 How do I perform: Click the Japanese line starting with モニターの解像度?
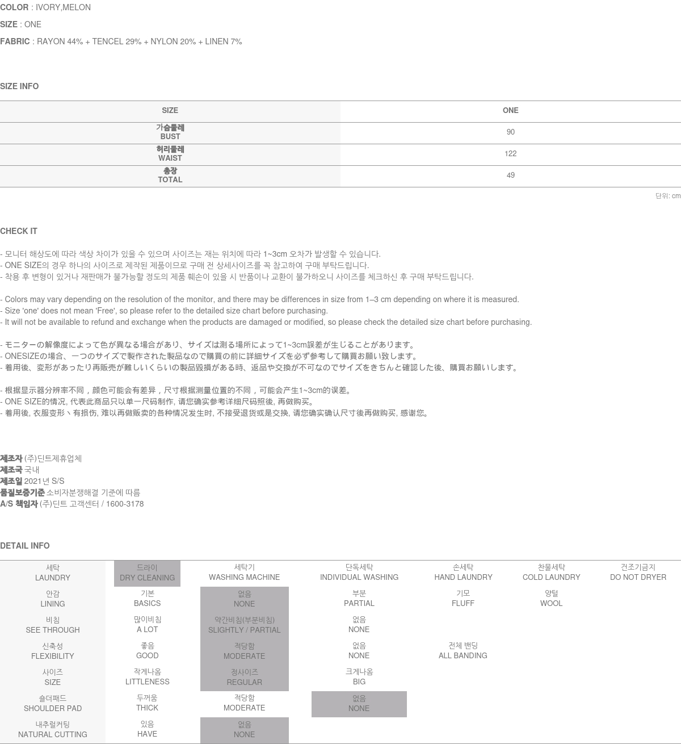pos(208,345)
